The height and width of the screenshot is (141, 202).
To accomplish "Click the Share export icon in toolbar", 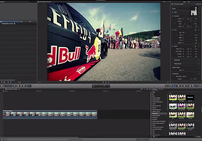I will coord(200,86).
